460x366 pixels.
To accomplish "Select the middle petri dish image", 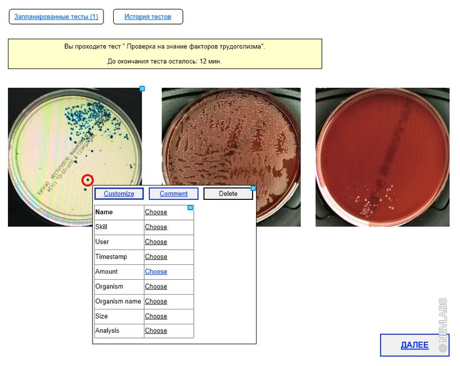I will [x=231, y=137].
